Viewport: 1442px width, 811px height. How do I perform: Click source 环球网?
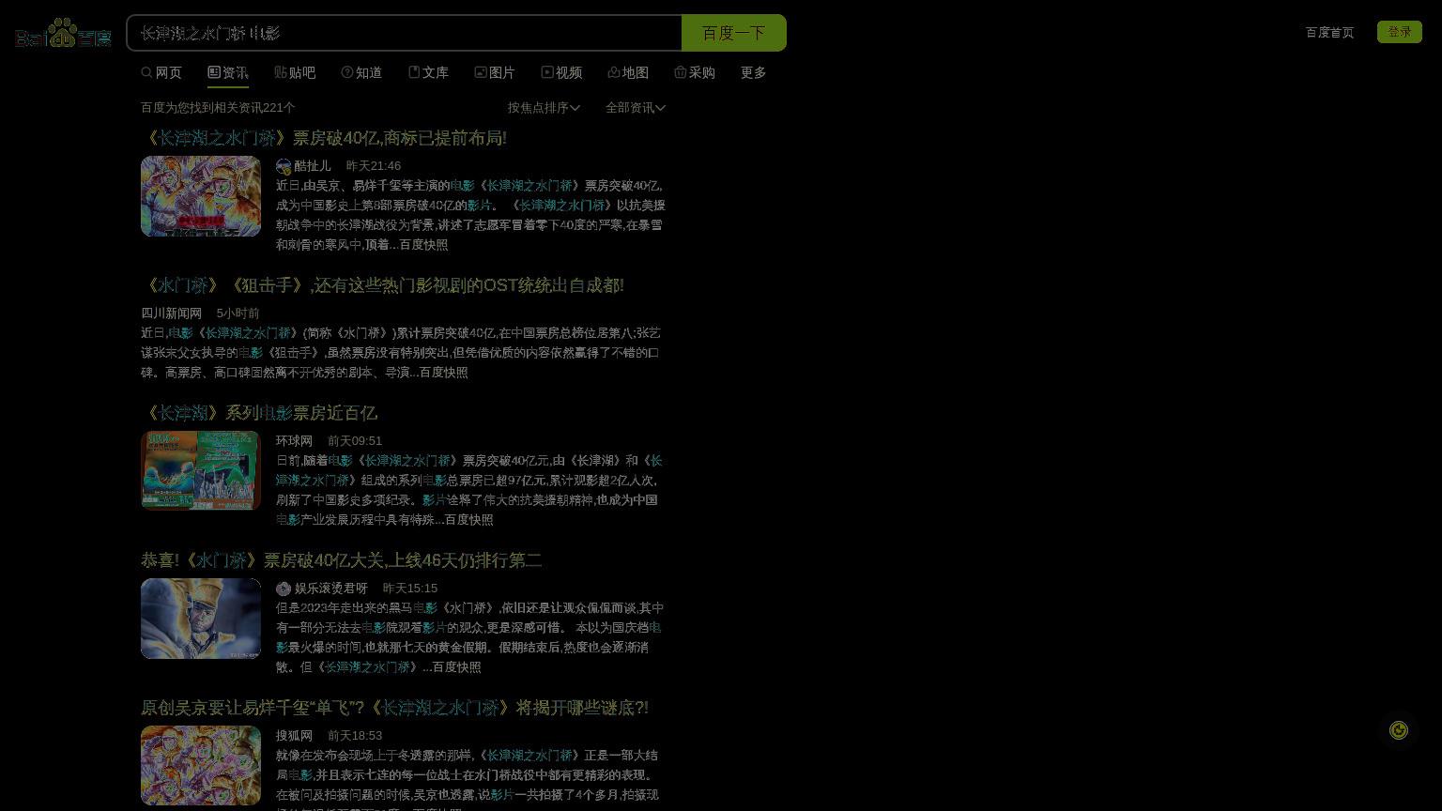coord(294,441)
